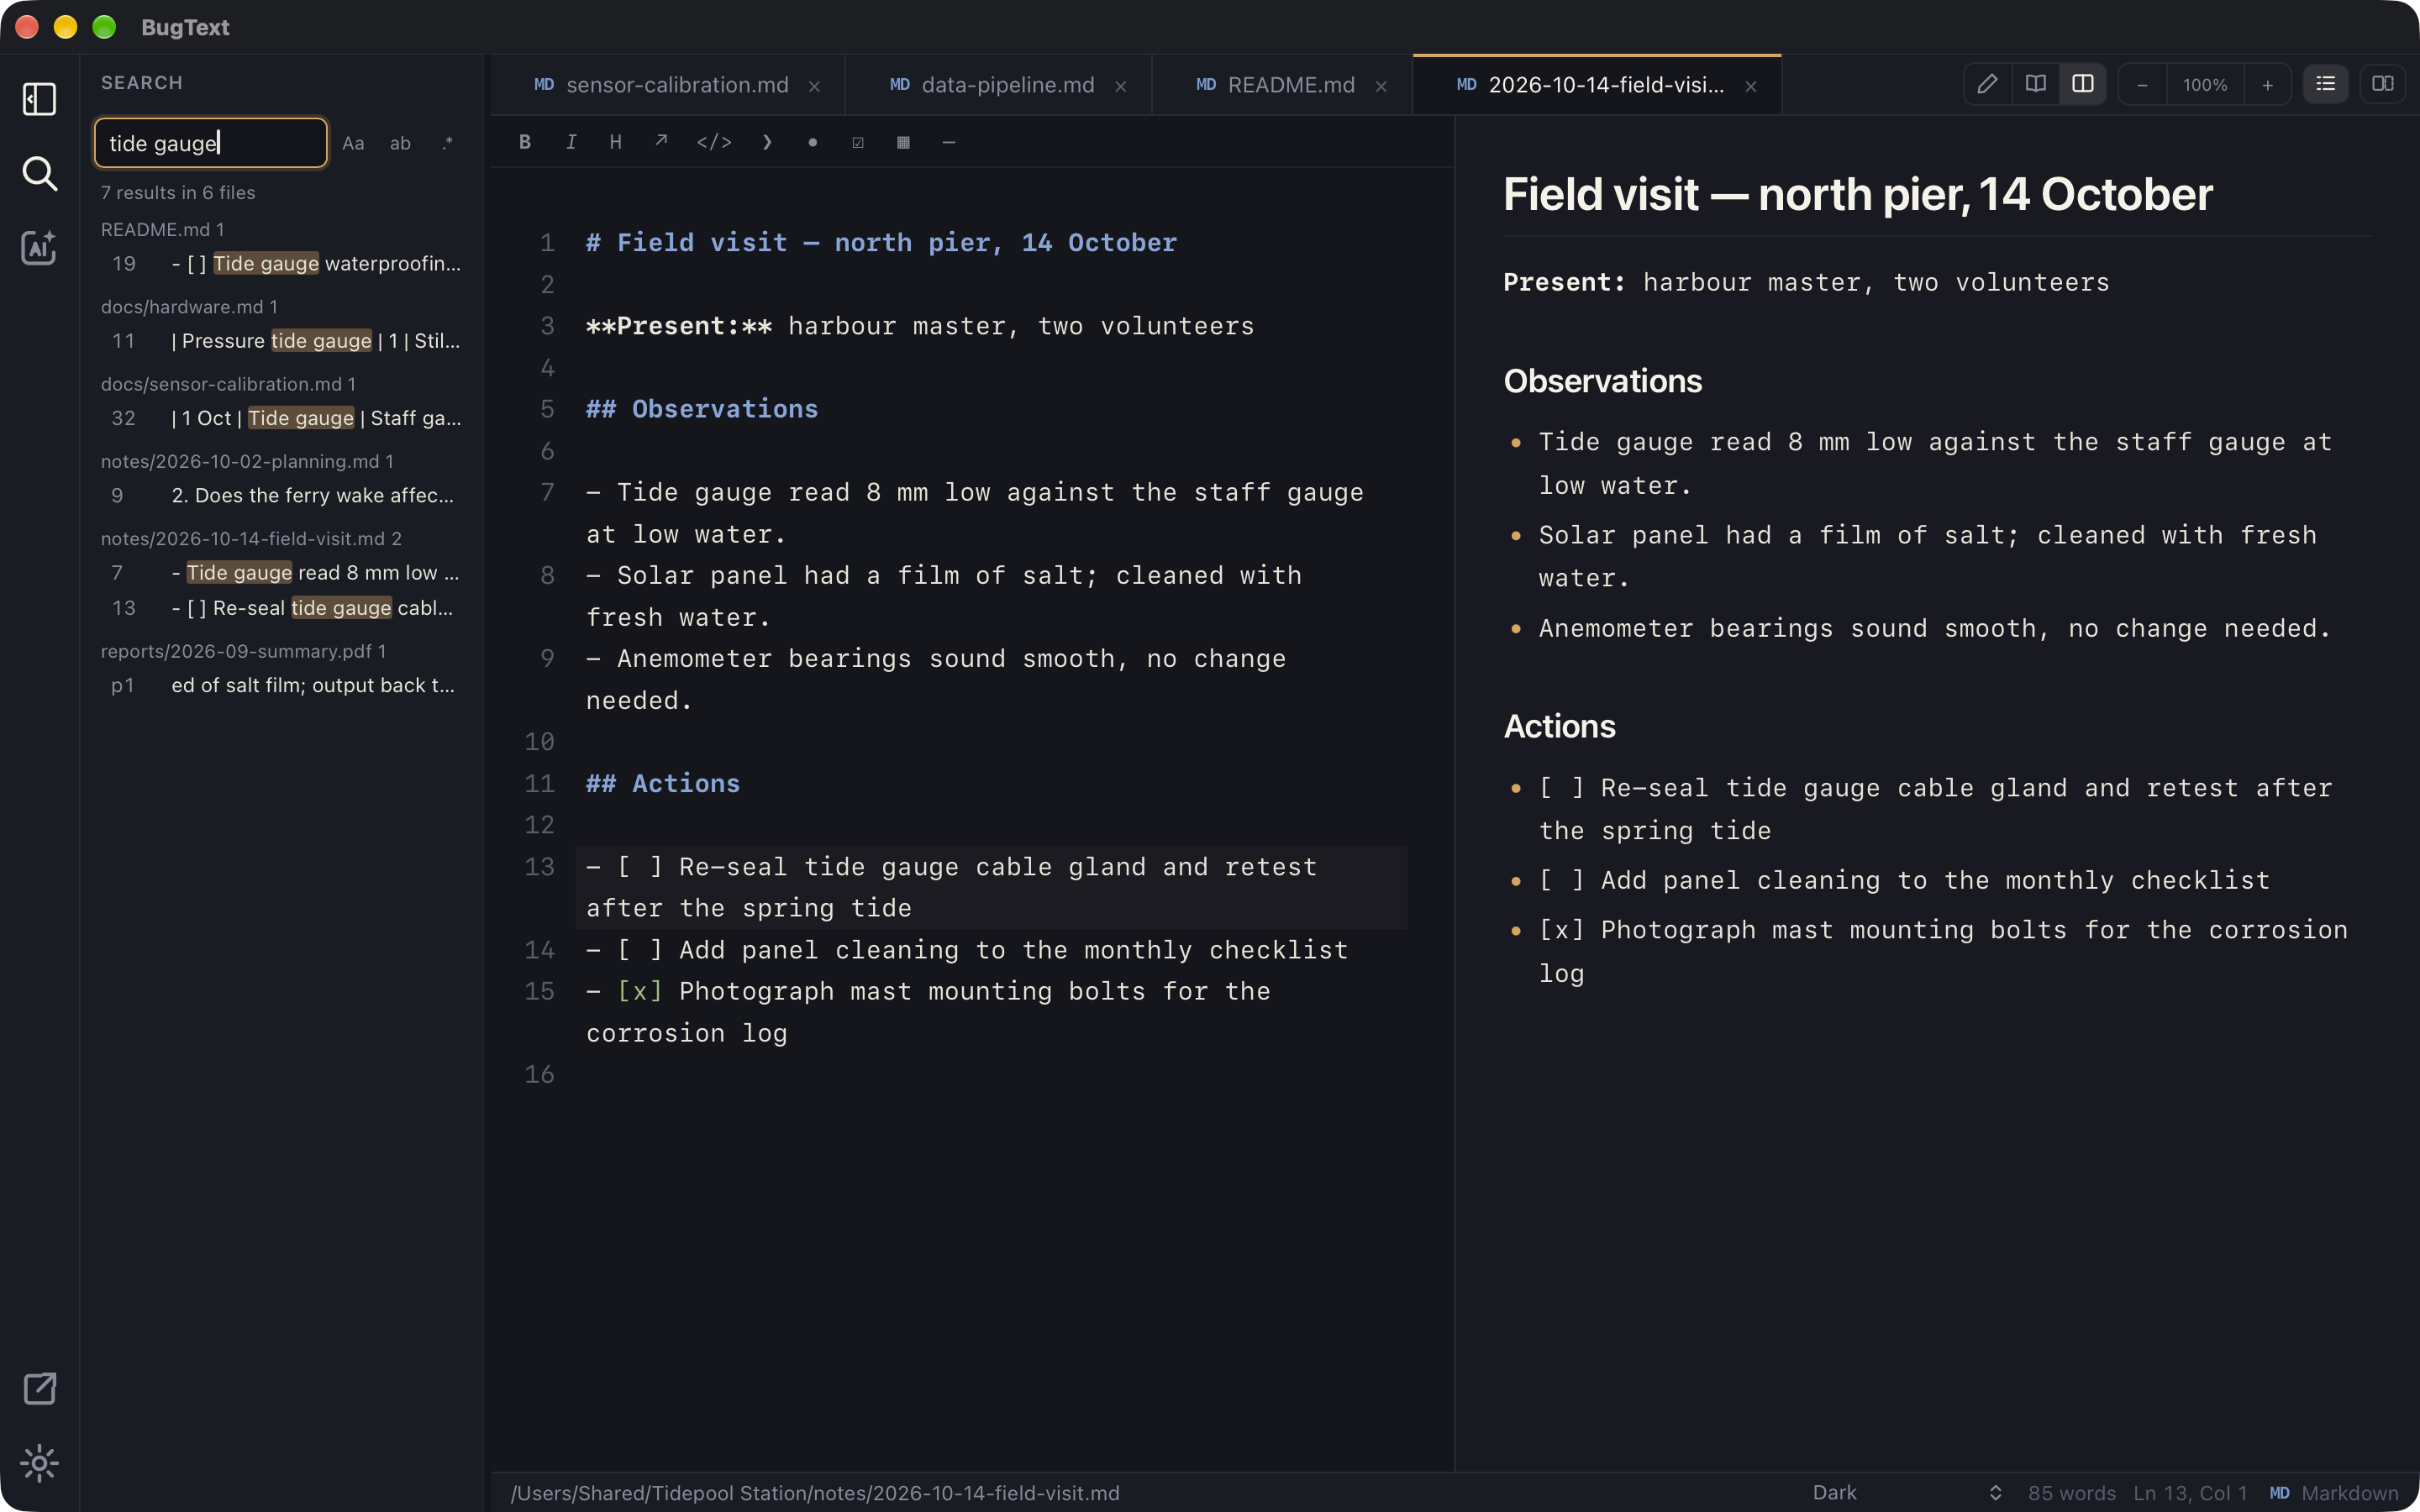The image size is (2420, 1512).
Task: Open the AI assistant sidebar icon
Action: [39, 248]
